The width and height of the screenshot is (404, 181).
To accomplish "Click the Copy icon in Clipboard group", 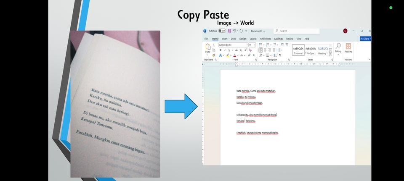I will (x=214, y=50).
